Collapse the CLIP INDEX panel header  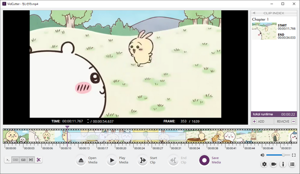(274, 13)
